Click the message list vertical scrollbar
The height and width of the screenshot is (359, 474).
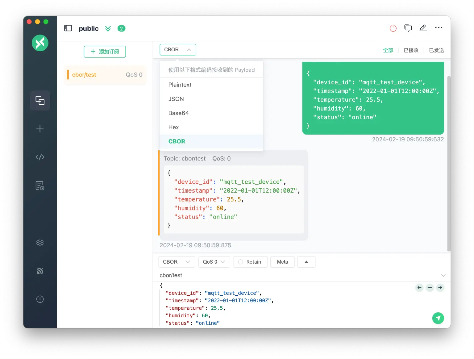tap(449, 164)
